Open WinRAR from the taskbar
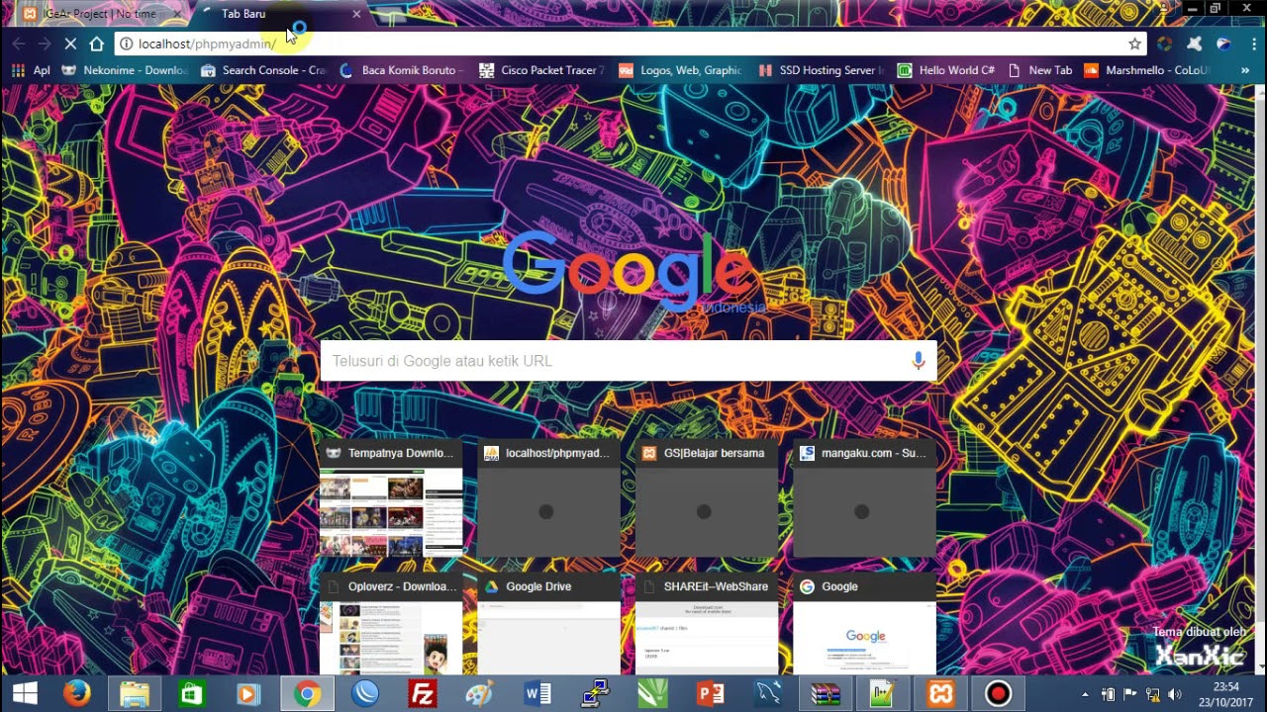 pyautogui.click(x=826, y=693)
